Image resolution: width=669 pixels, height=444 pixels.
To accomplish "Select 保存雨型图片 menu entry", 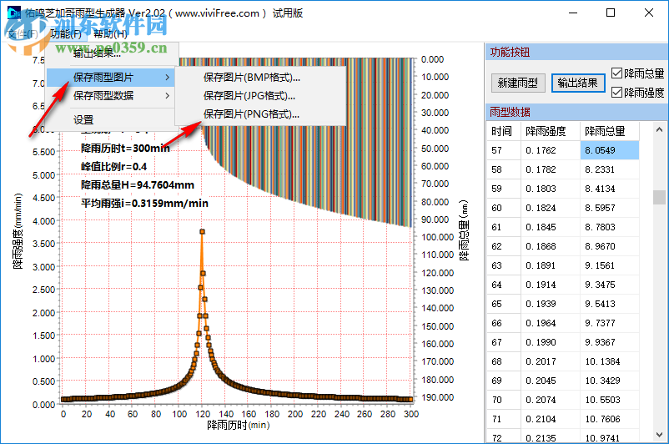I will click(110, 78).
